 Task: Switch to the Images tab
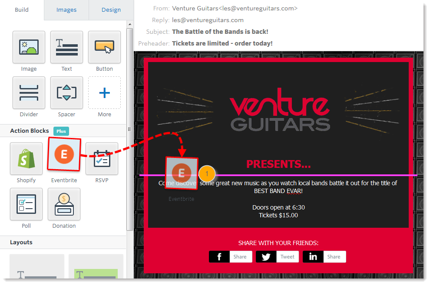[66, 10]
